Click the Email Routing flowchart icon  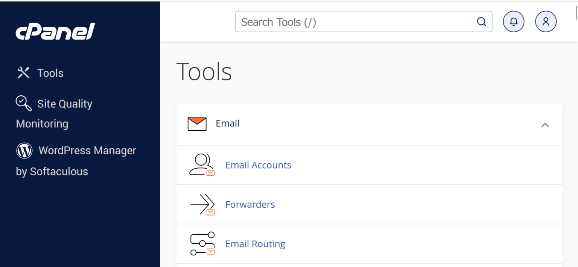pyautogui.click(x=202, y=244)
